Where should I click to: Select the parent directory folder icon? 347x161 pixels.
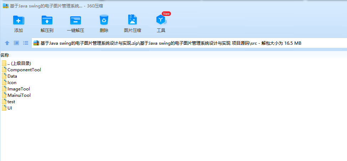pos(4,63)
